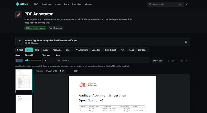Select the Area highlight tool
The height and width of the screenshot is (113, 207).
(x=82, y=50)
